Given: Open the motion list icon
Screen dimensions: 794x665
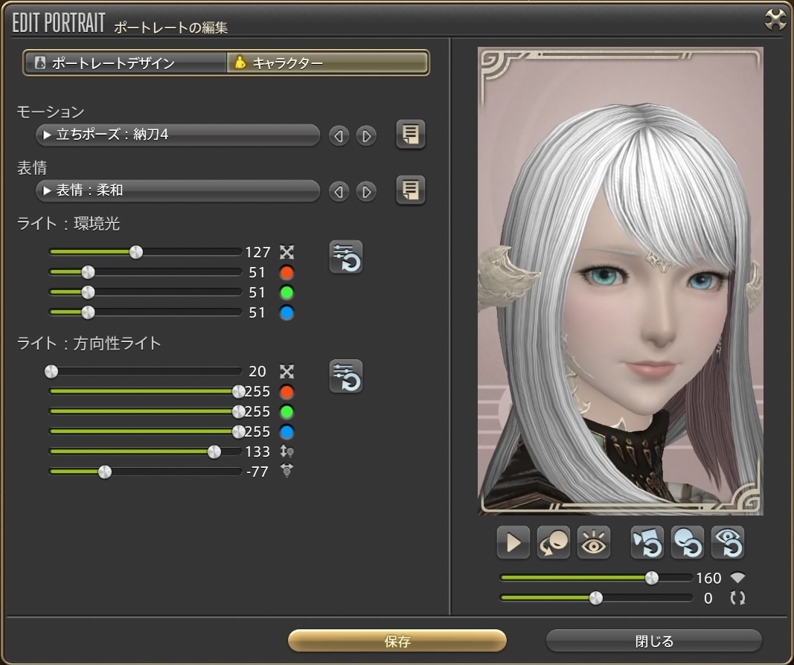Looking at the screenshot, I should pyautogui.click(x=410, y=135).
